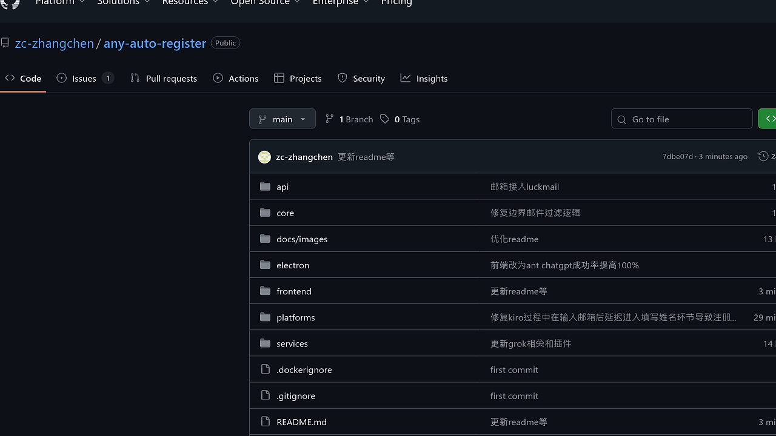Click the green Code button

[768, 119]
